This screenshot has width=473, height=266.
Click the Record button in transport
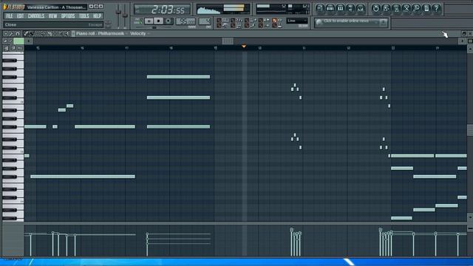tap(169, 21)
